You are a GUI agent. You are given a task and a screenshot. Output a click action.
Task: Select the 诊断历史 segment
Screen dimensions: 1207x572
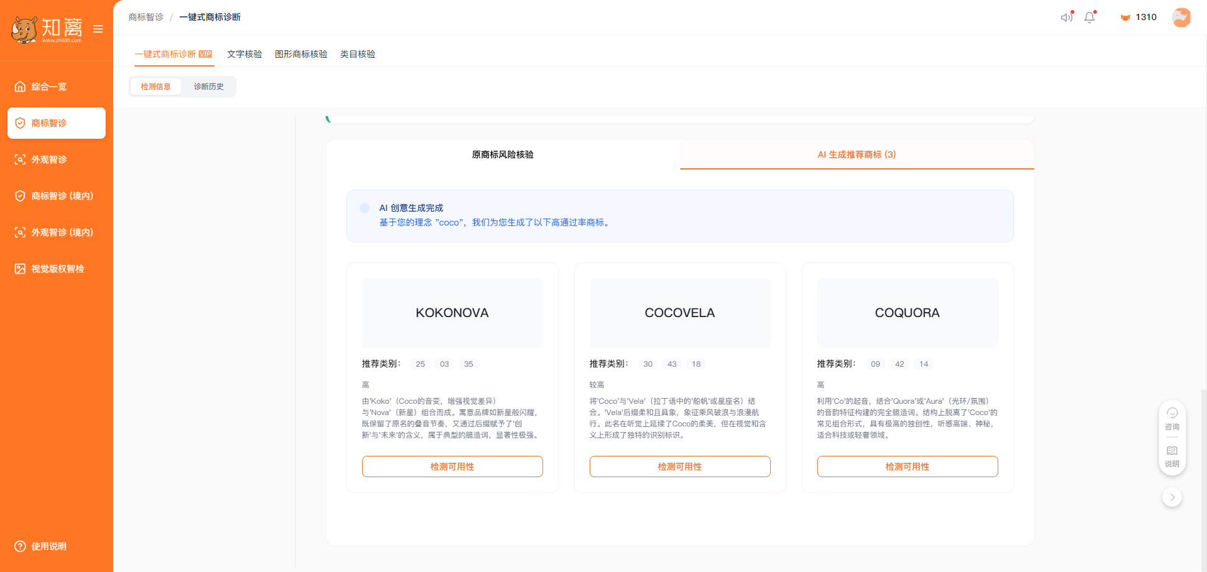[x=209, y=87]
